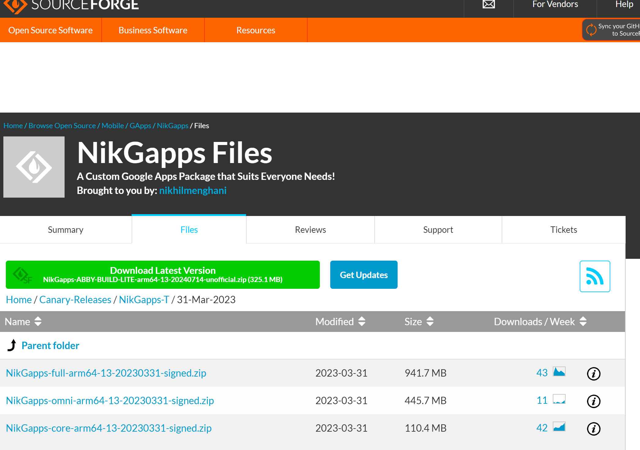Click weekly download count 11
The image size is (640, 450).
(x=542, y=400)
